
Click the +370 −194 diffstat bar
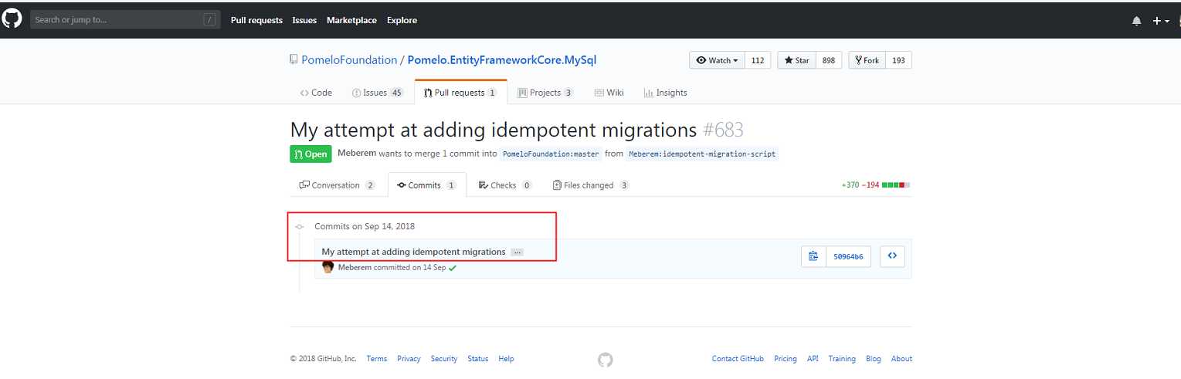point(876,185)
